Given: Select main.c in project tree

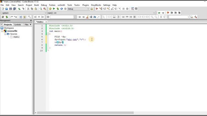Looking at the screenshot, I should (16, 37).
